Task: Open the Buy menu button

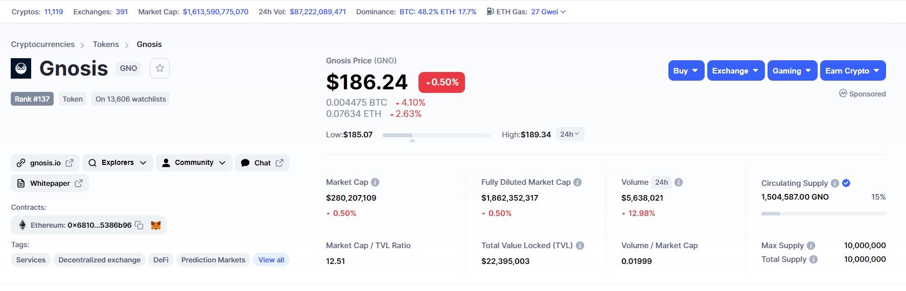Action: [686, 70]
